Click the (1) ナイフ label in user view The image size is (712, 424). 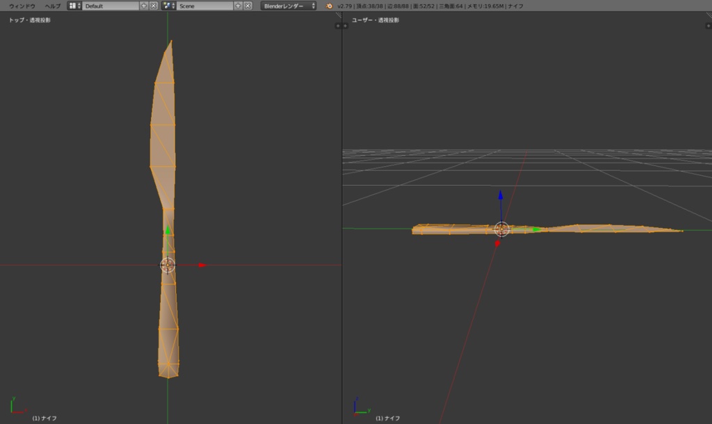tap(388, 418)
